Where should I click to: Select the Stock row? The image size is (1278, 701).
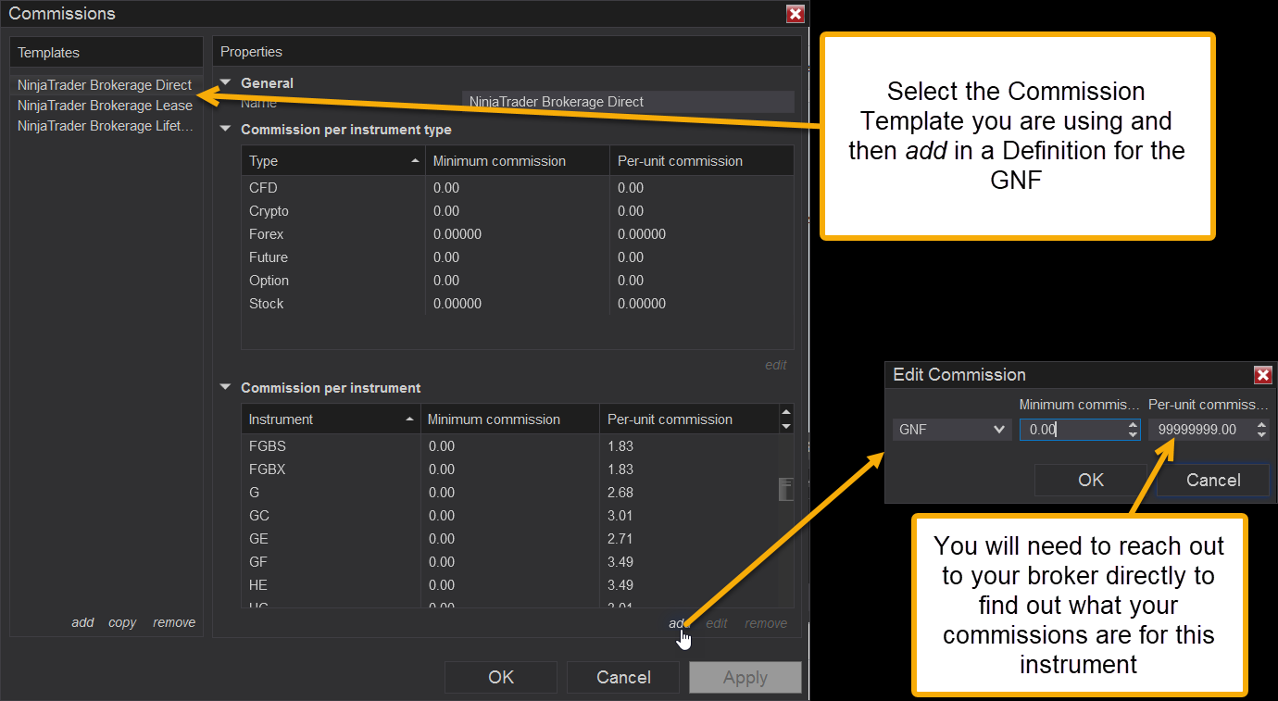tap(518, 304)
